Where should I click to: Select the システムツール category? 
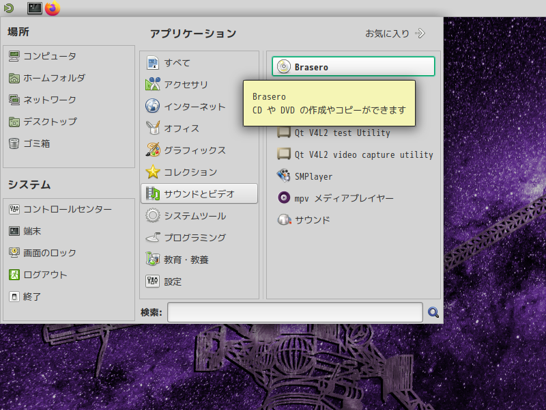tap(199, 216)
